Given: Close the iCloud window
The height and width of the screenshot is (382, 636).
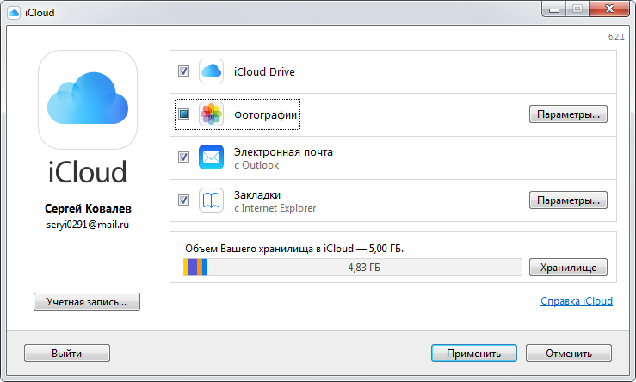Looking at the screenshot, I should point(609,9).
